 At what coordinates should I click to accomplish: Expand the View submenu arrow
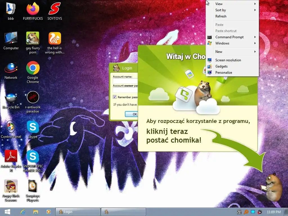[x=255, y=4]
